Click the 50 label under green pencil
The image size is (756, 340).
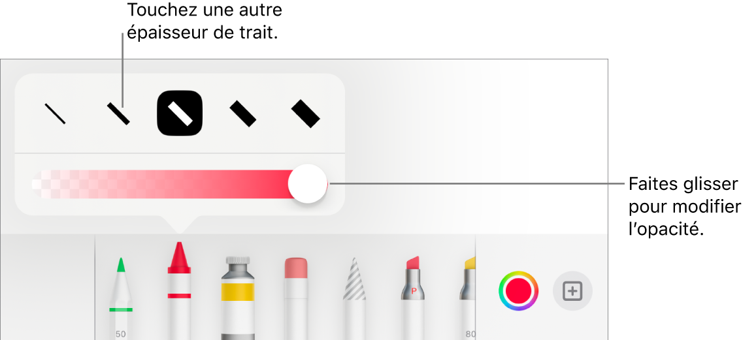tap(120, 333)
